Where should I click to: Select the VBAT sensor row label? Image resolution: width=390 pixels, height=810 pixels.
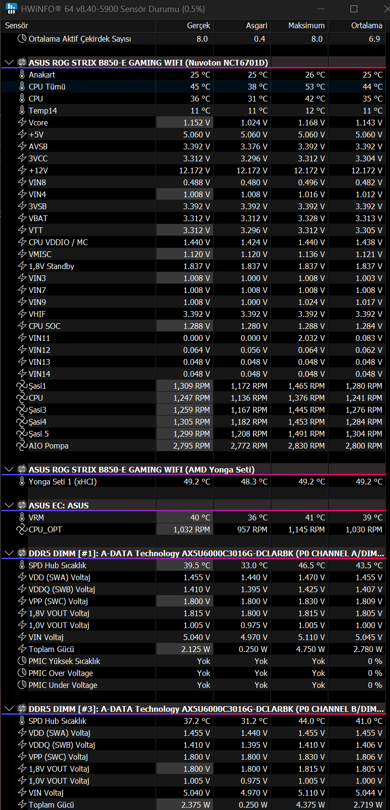pyautogui.click(x=38, y=218)
